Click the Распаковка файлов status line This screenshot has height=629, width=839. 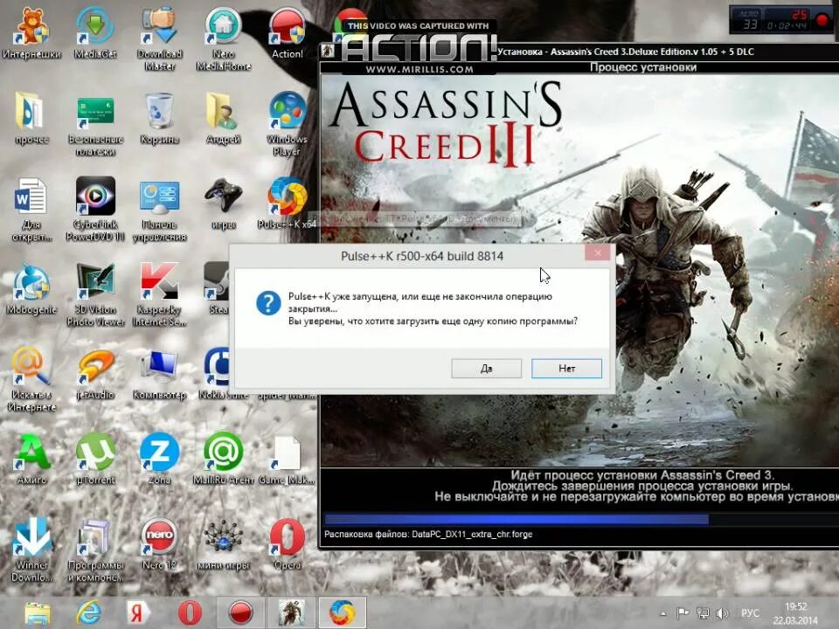428,535
